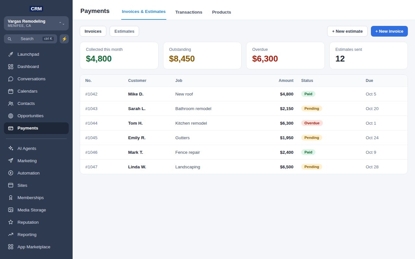The width and height of the screenshot is (415, 259).
Task: Select the Invoices sub-tab
Action: [93, 31]
